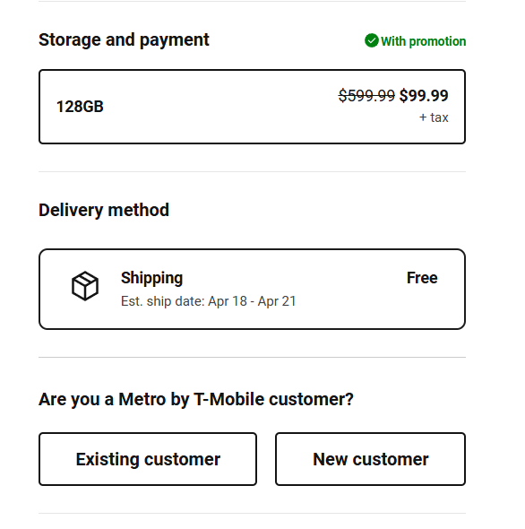Viewport: 525px width, 529px height.
Task: Click the divider line below customer buttons
Action: pyautogui.click(x=253, y=514)
